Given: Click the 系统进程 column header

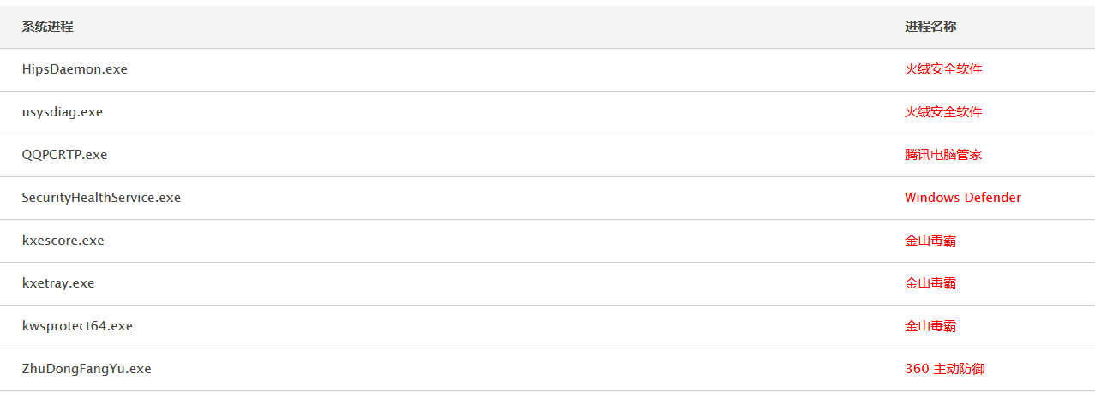Looking at the screenshot, I should pyautogui.click(x=48, y=27).
